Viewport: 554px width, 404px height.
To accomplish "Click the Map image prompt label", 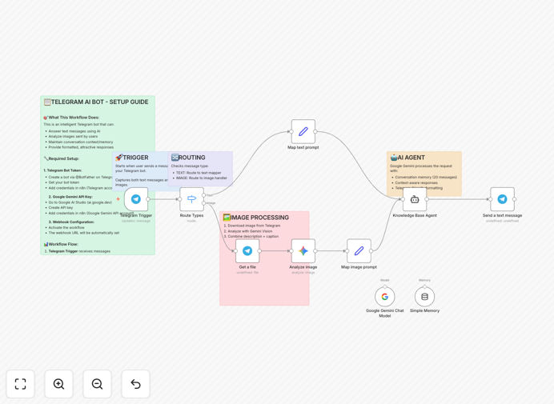I will pyautogui.click(x=359, y=267).
